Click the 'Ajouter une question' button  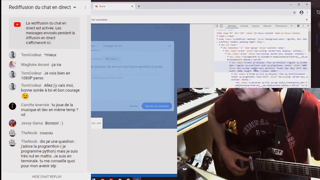click(x=157, y=106)
